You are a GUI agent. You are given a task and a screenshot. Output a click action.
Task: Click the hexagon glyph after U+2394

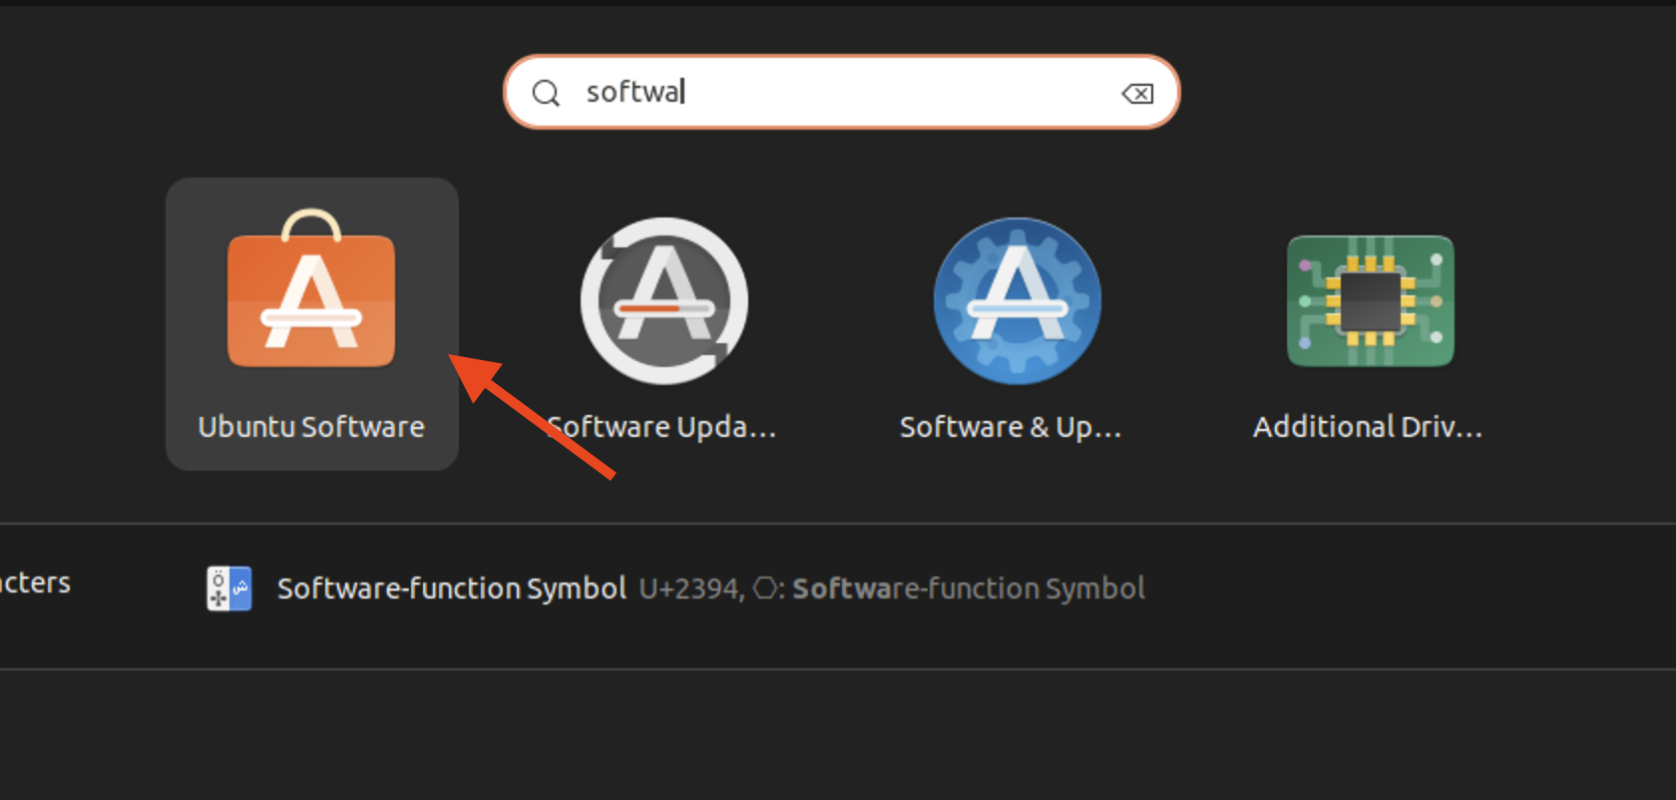pos(765,589)
